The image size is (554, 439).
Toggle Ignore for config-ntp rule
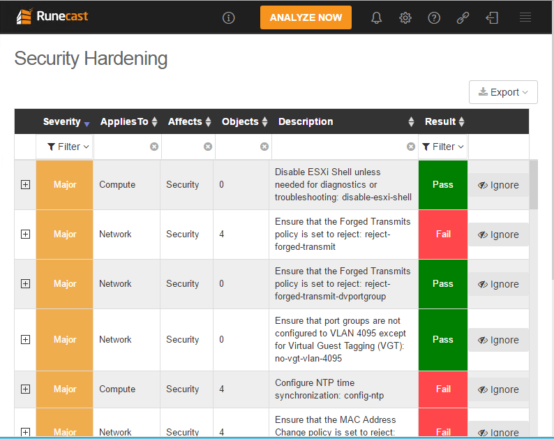point(498,389)
